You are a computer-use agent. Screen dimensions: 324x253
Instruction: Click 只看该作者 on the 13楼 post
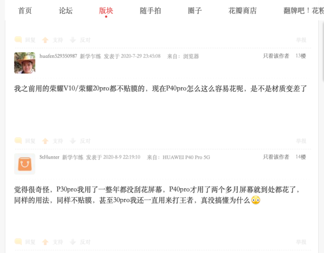click(276, 56)
